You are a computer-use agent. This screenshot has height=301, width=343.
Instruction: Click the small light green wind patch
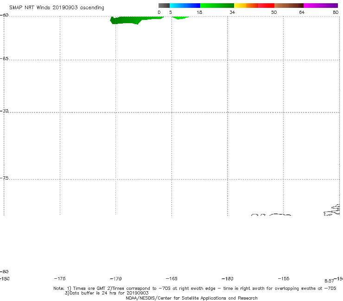click(180, 18)
